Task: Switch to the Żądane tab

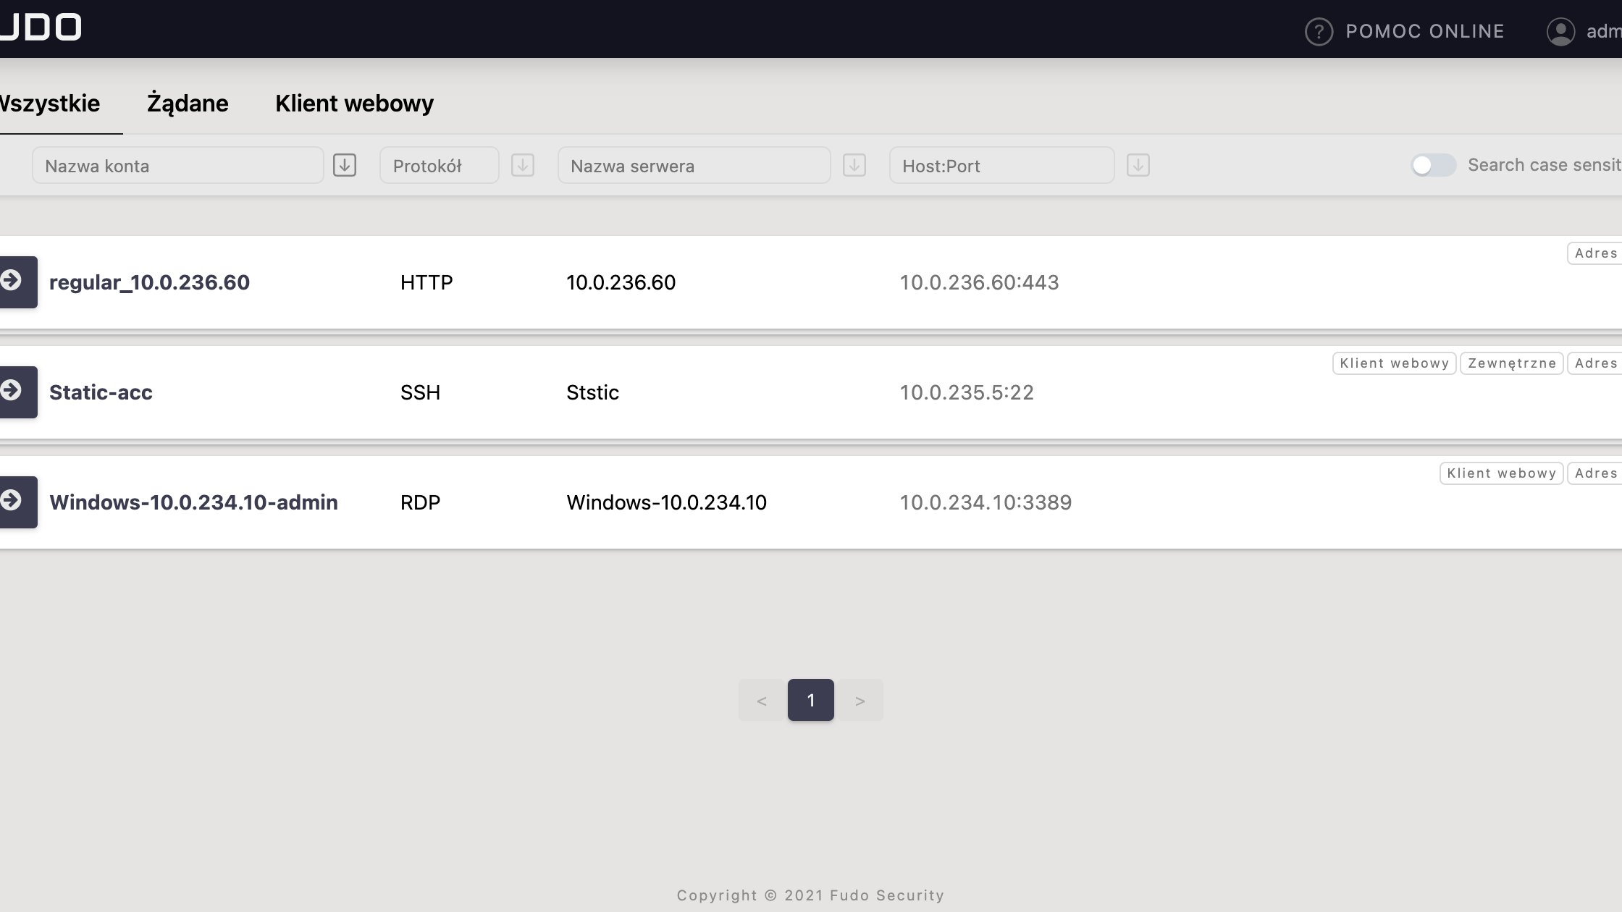Action: pos(188,104)
